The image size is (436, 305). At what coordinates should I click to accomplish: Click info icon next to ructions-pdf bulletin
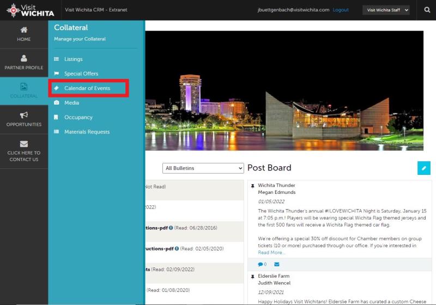pyautogui.click(x=177, y=248)
